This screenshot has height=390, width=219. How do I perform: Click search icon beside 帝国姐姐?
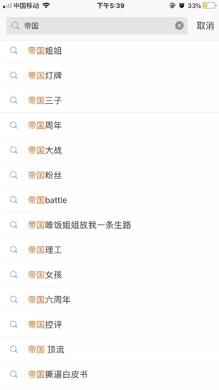14,51
